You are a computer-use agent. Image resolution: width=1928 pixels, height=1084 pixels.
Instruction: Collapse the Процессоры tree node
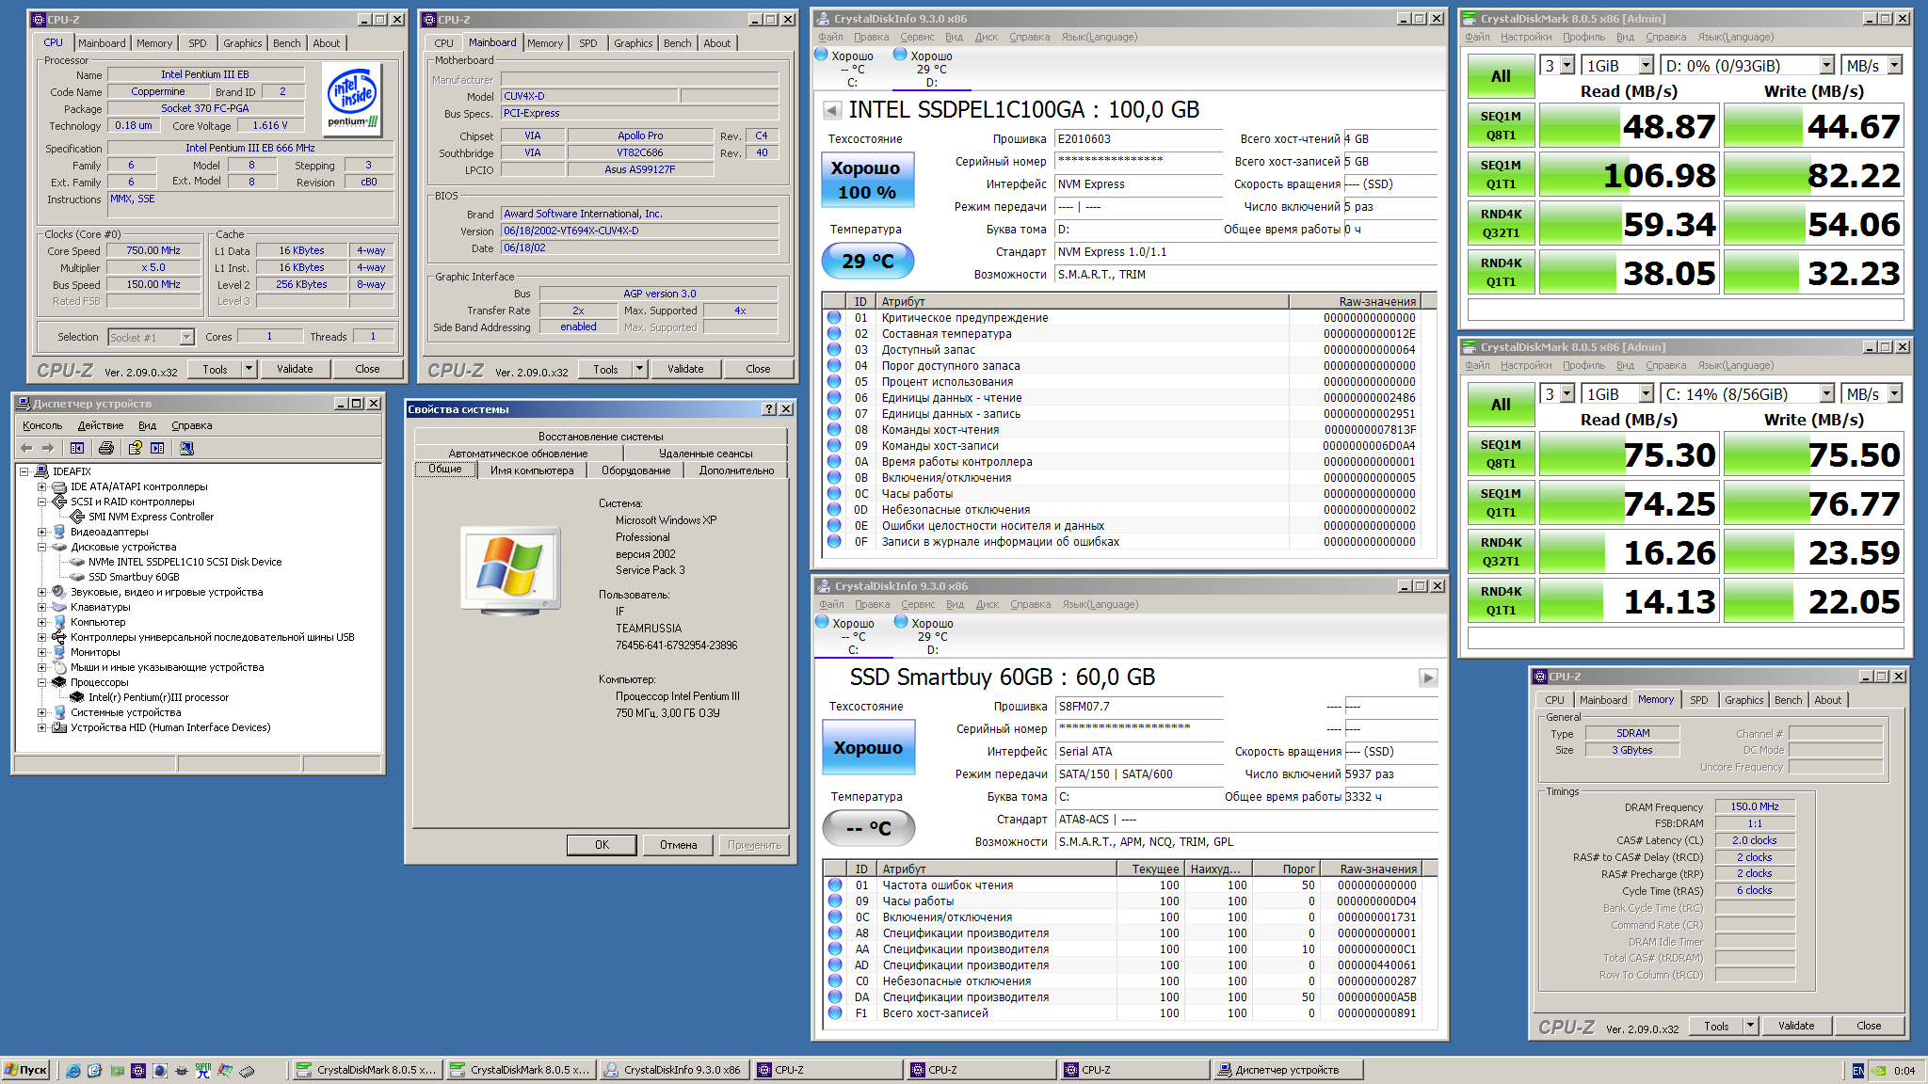(41, 682)
